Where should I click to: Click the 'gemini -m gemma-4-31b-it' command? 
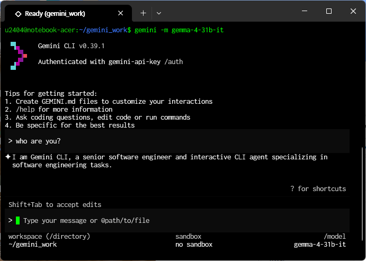pyautogui.click(x=179, y=30)
